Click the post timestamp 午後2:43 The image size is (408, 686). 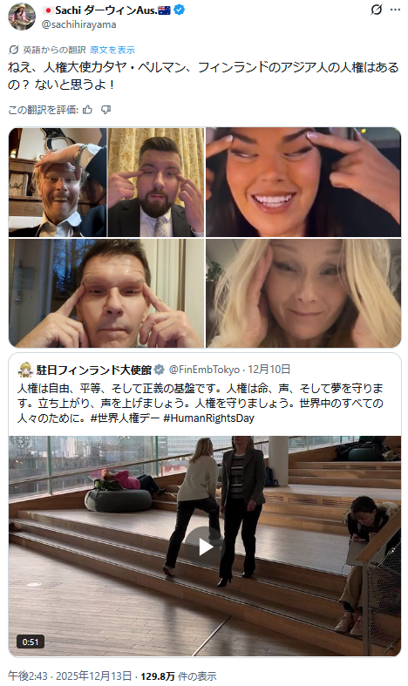[28, 676]
